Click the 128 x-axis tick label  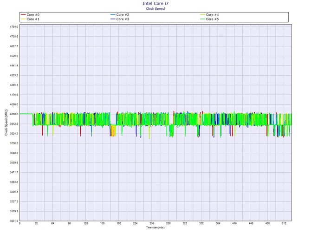(86, 224)
